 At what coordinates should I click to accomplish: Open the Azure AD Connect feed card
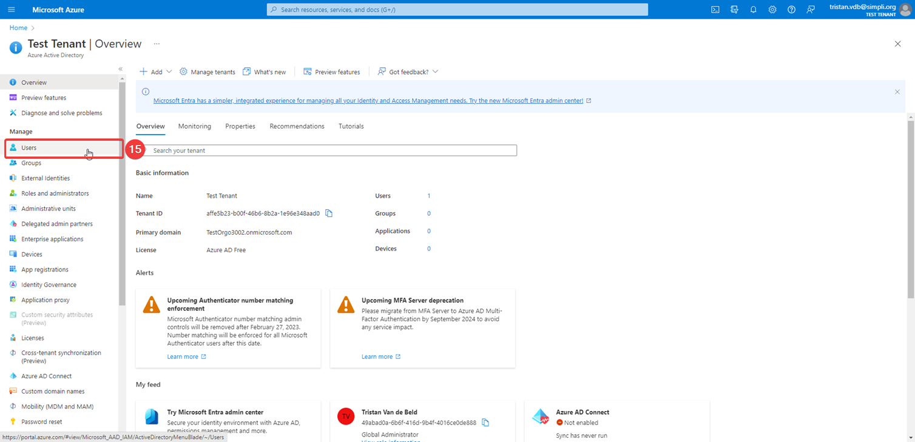pyautogui.click(x=617, y=421)
